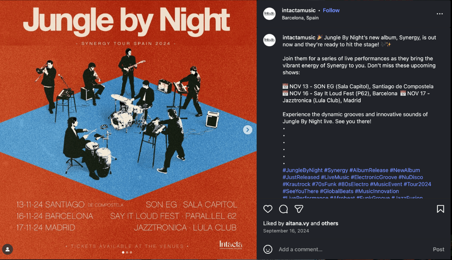Go to next carousel image arrow
This screenshot has width=452, height=260.
tap(248, 130)
